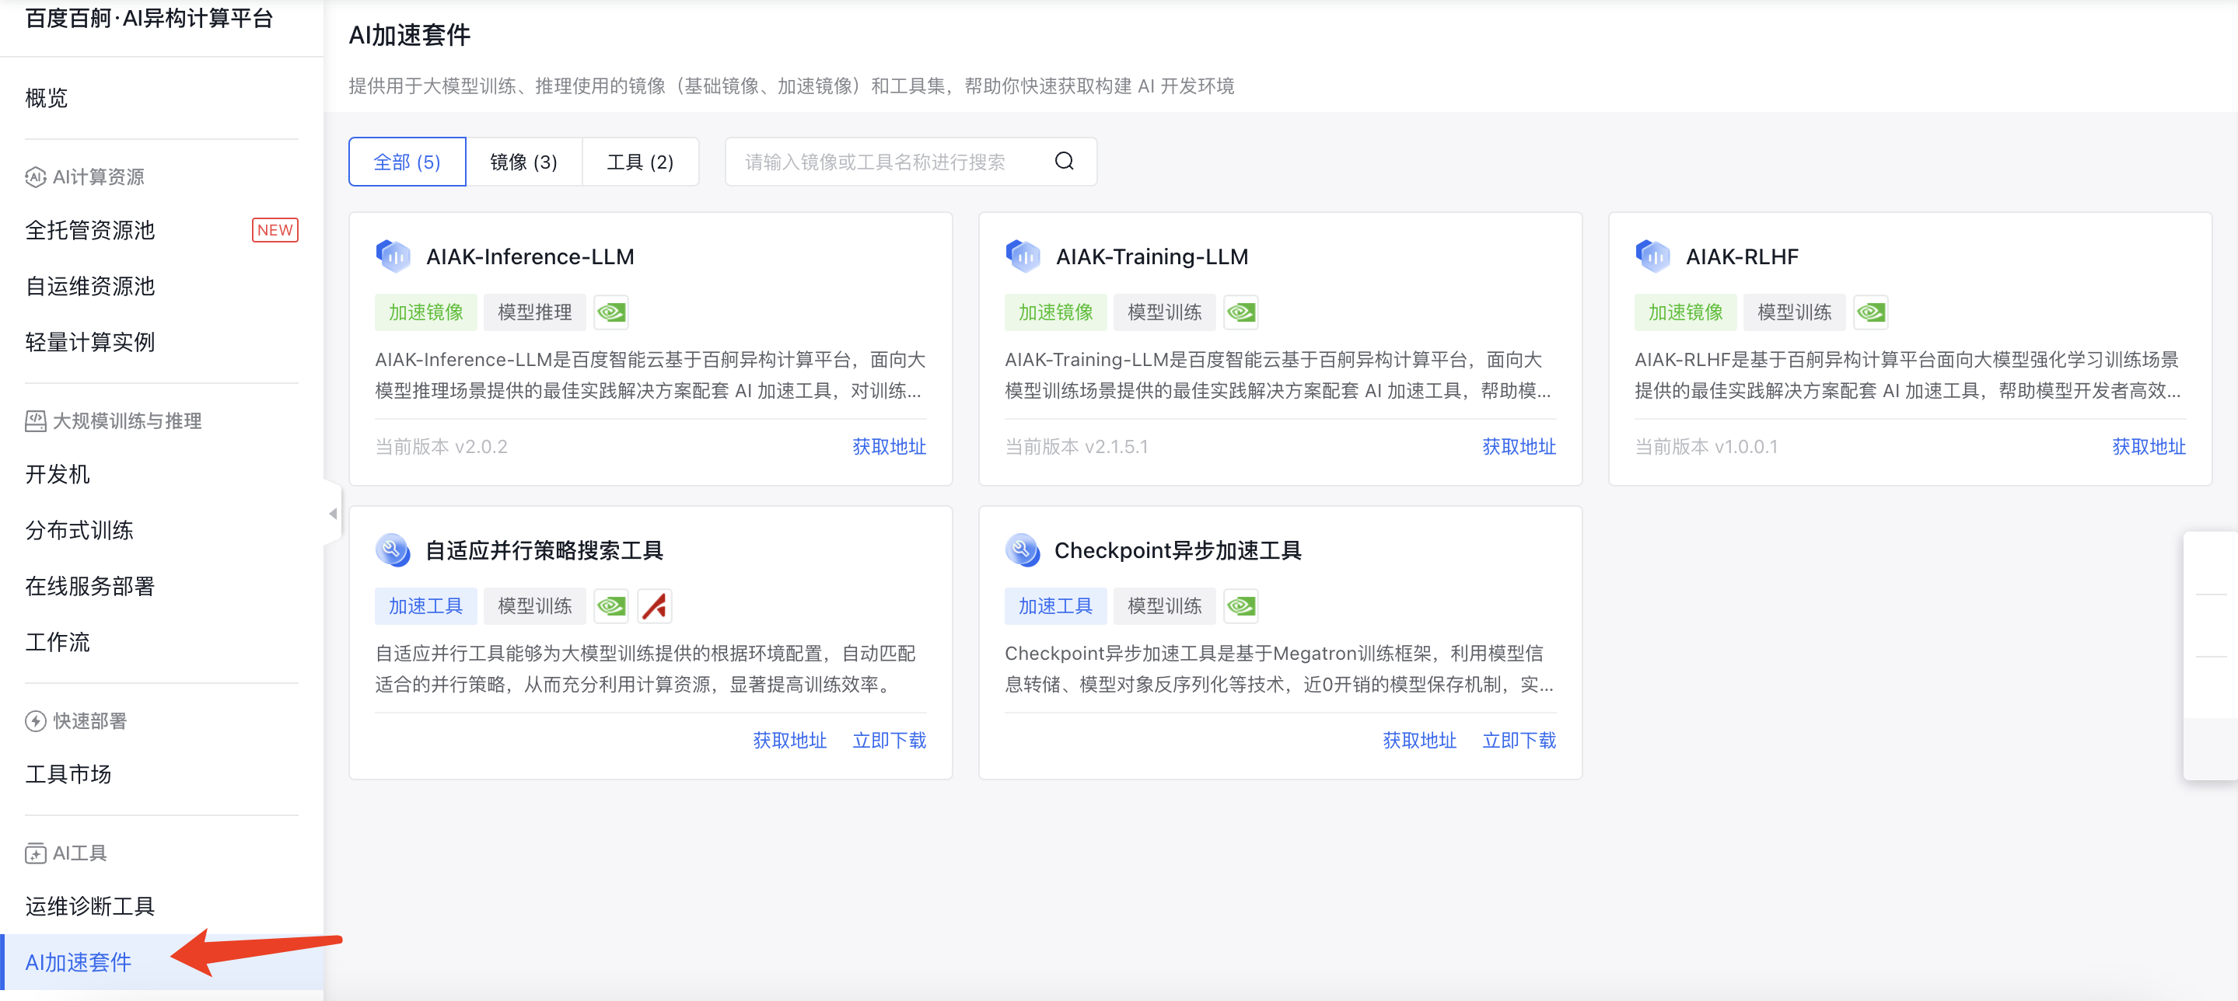2238x1001 pixels.
Task: Switch to the 镜像 (3) tab
Action: (524, 162)
